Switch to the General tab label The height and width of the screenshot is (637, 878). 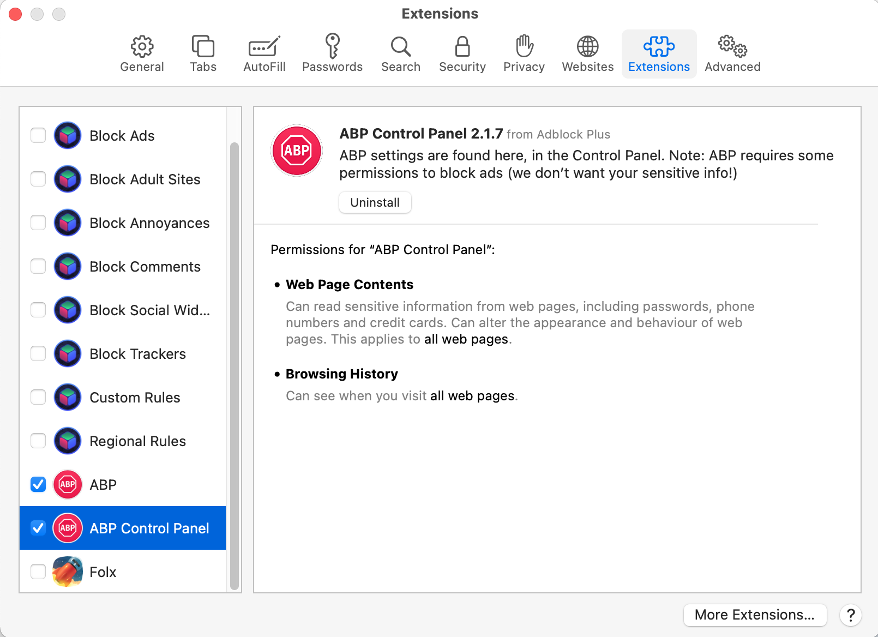pos(142,67)
